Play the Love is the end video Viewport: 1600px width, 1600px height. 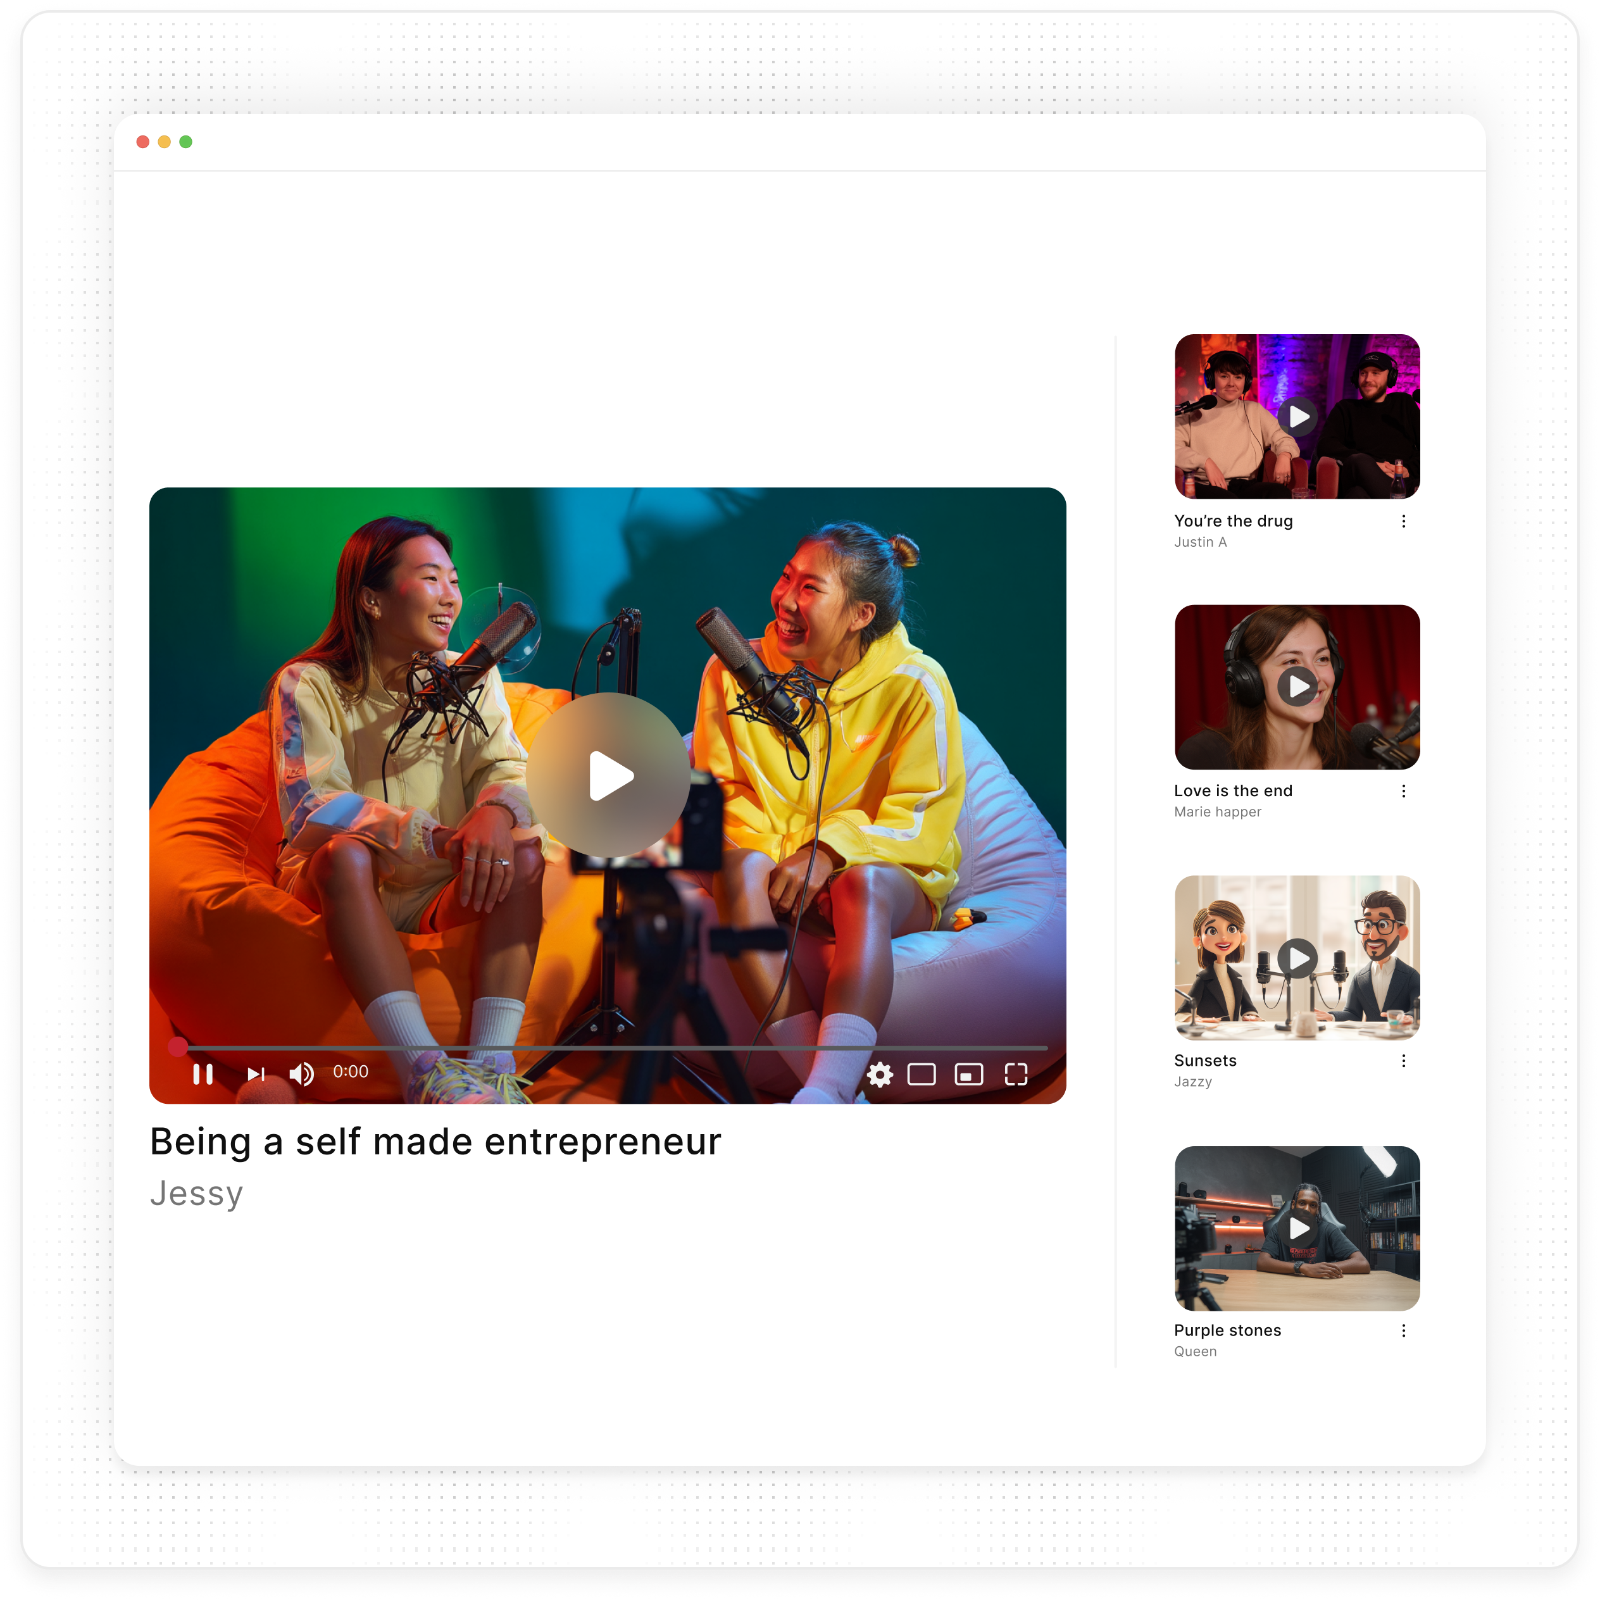[x=1297, y=687]
